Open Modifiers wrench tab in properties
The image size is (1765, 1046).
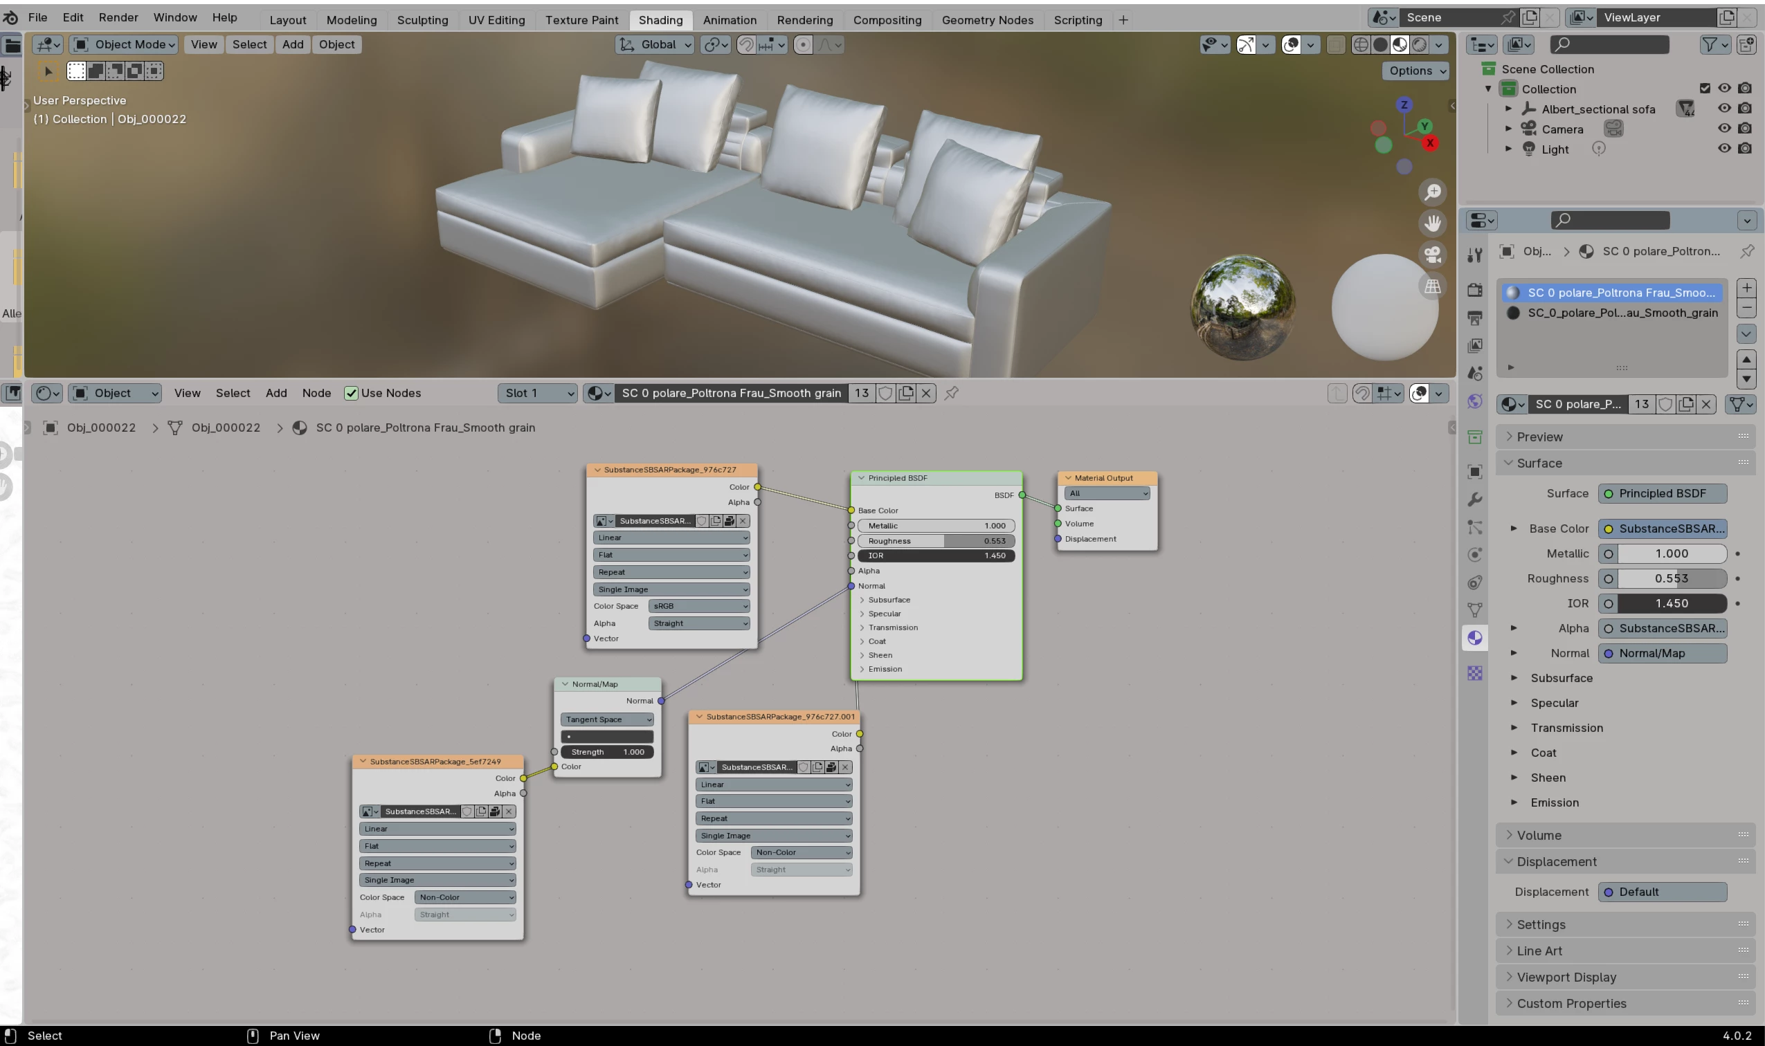click(x=1474, y=499)
